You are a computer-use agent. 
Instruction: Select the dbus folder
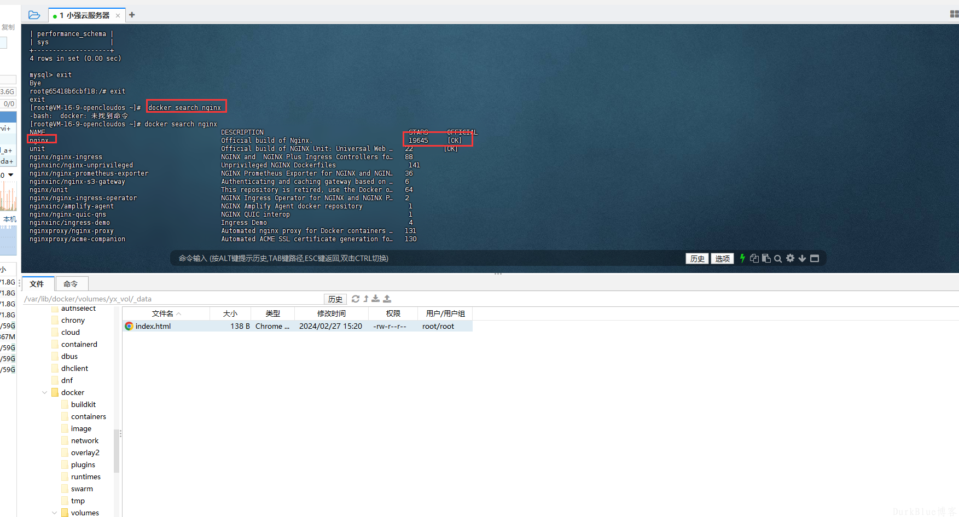[69, 356]
